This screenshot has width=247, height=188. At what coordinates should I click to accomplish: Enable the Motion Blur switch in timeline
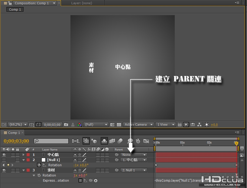pos(120,141)
